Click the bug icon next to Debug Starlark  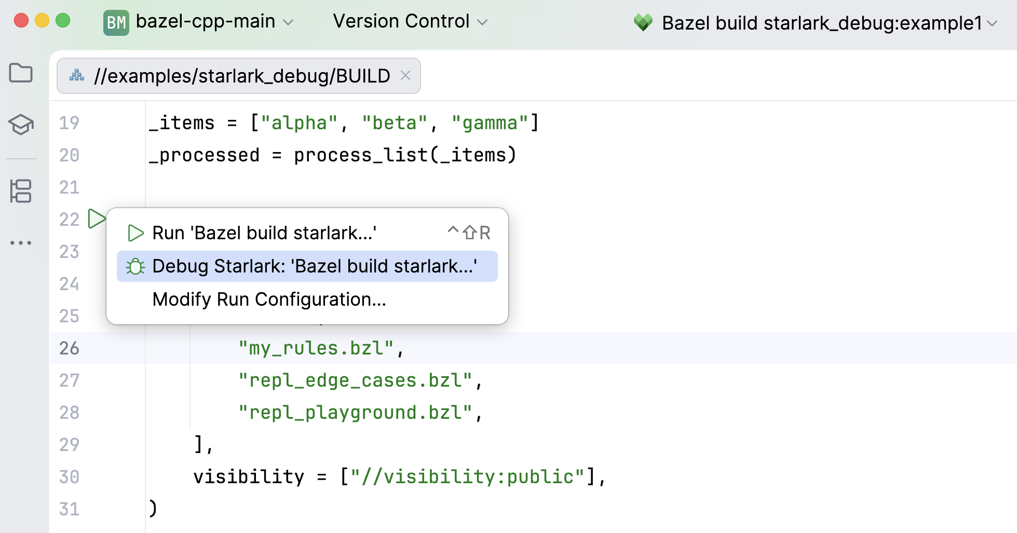(135, 266)
